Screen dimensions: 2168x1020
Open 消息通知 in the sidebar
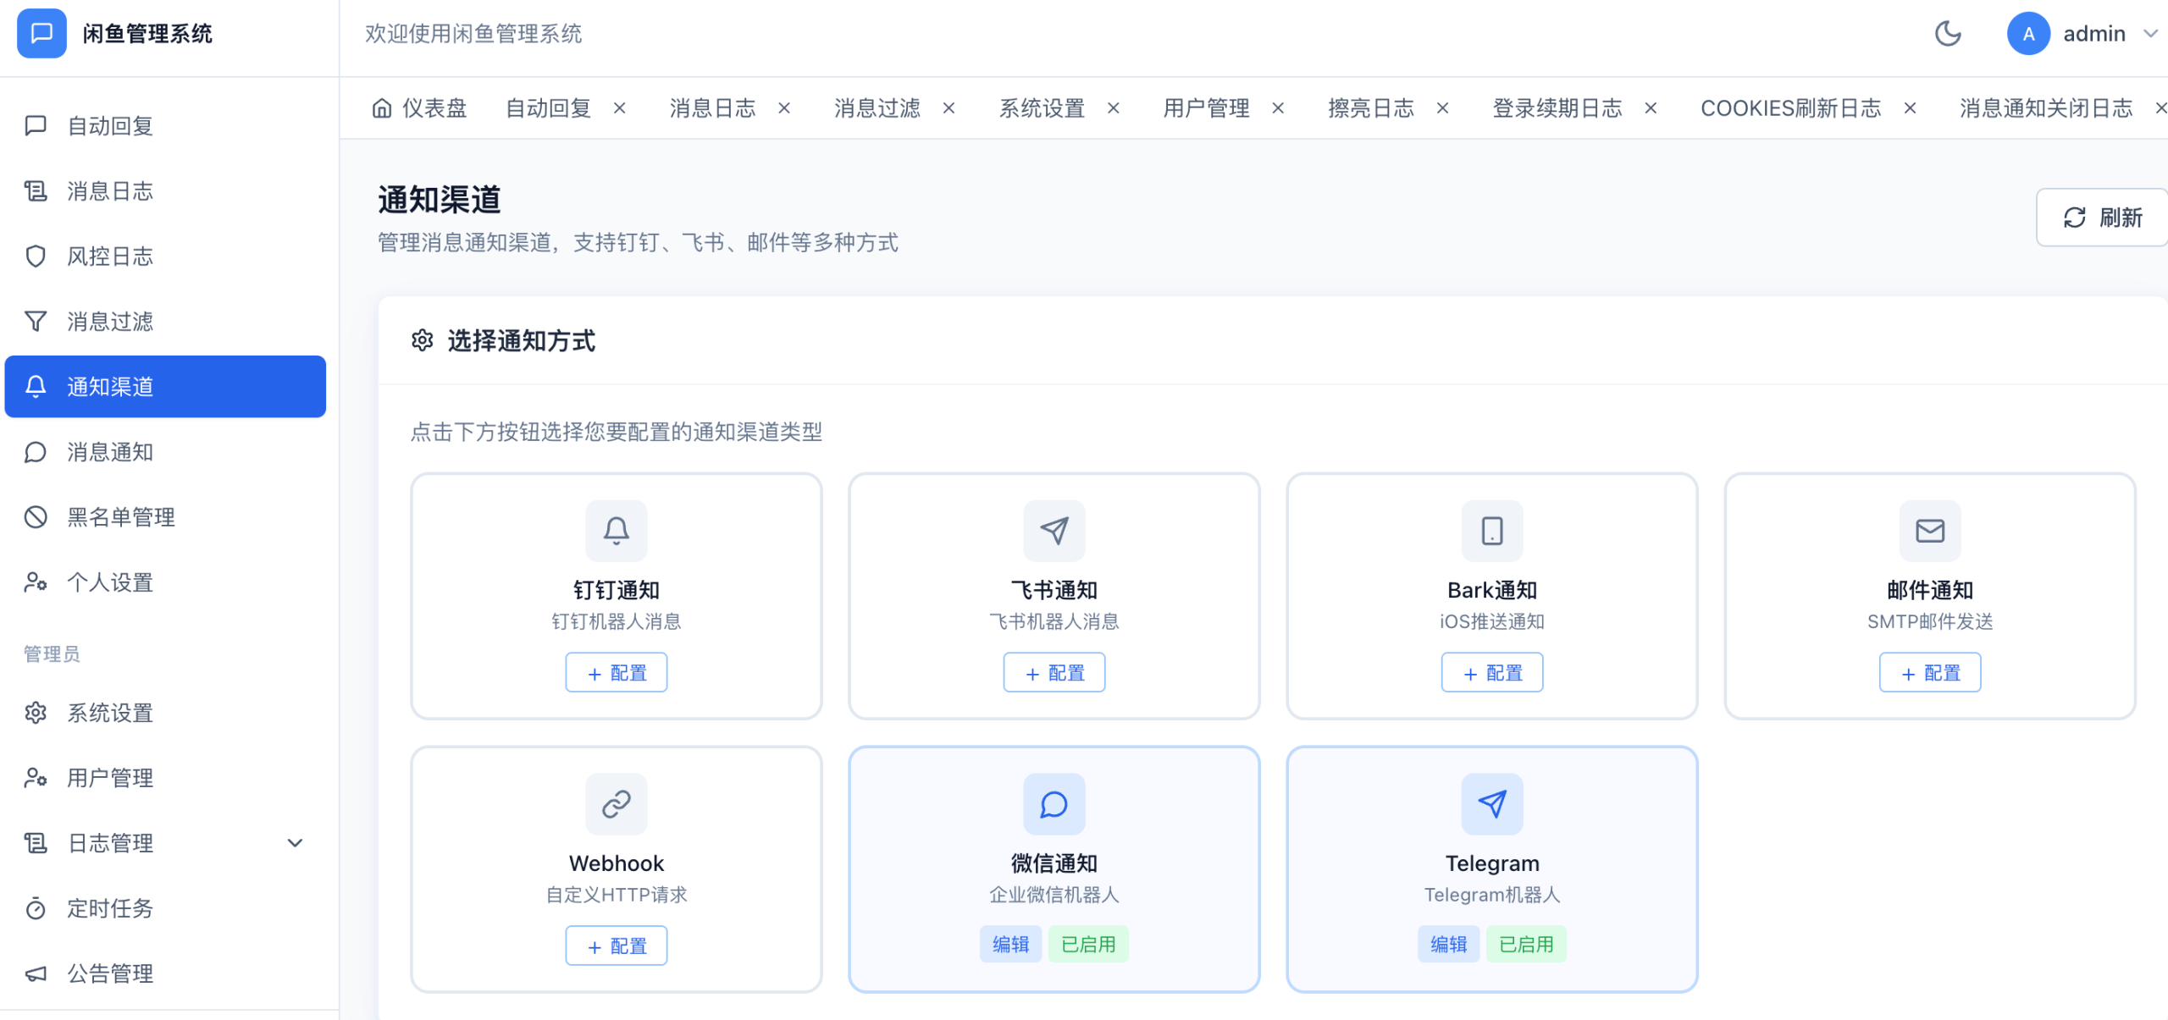[x=165, y=451]
